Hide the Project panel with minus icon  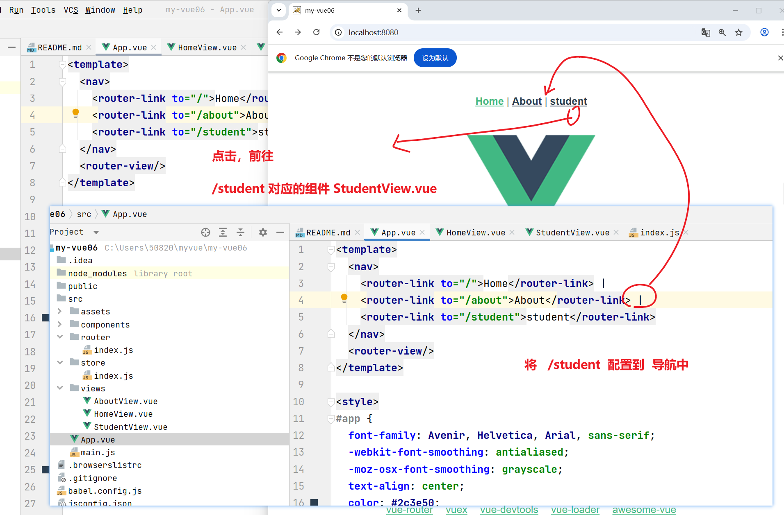click(280, 233)
